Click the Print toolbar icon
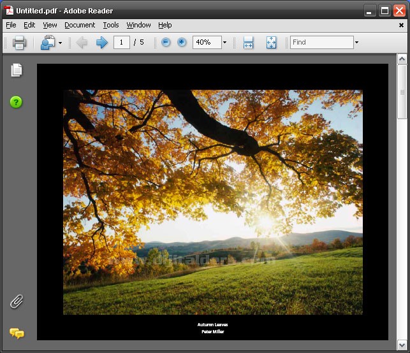This screenshot has width=410, height=353. click(19, 42)
